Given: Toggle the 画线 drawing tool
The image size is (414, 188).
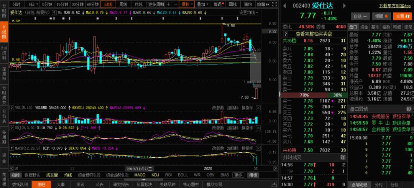Looking at the screenshot, I should coord(233,4).
